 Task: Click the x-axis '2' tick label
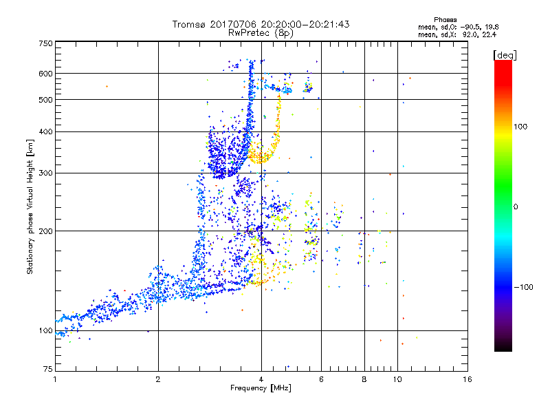(x=158, y=379)
